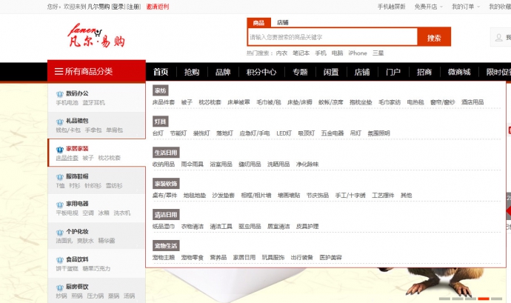The image size is (511, 303).
Task: Click the icon beside 食品饮料 category
Action: 60,260
